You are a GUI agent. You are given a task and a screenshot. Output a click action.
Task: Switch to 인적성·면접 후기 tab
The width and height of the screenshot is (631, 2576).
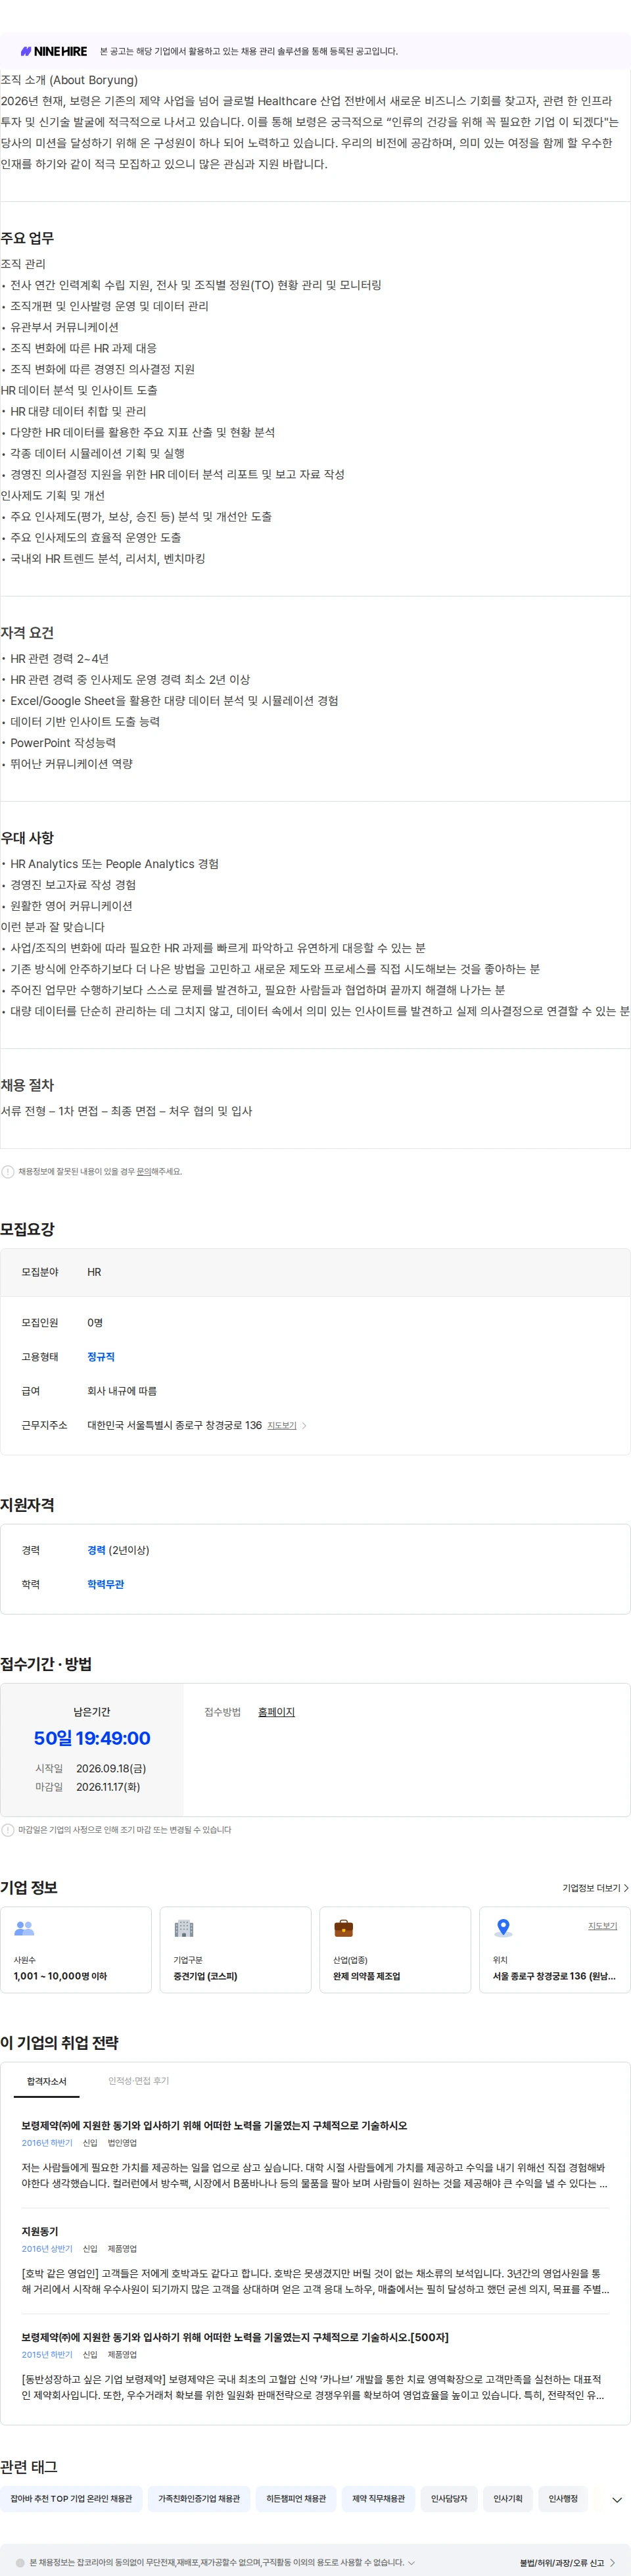[138, 2081]
